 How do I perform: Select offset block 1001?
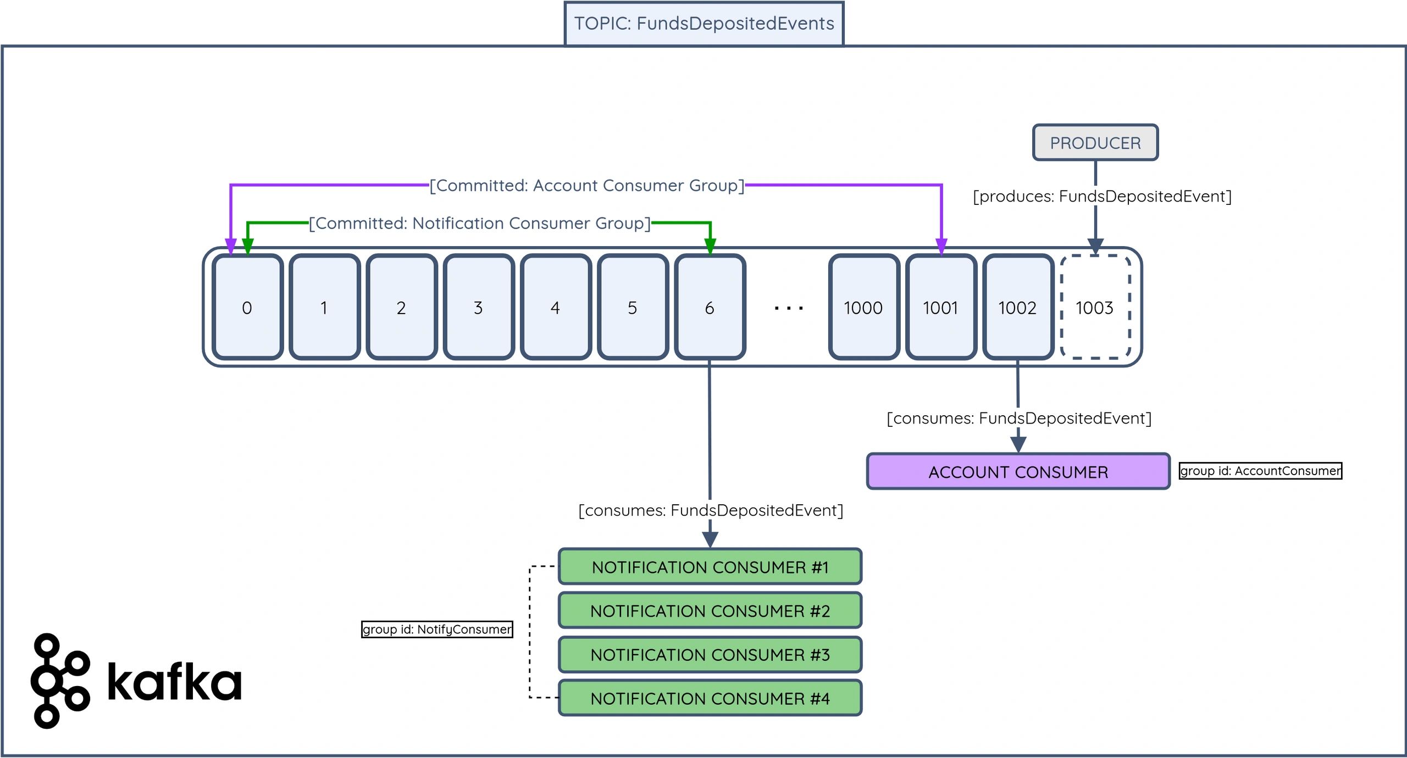click(940, 308)
